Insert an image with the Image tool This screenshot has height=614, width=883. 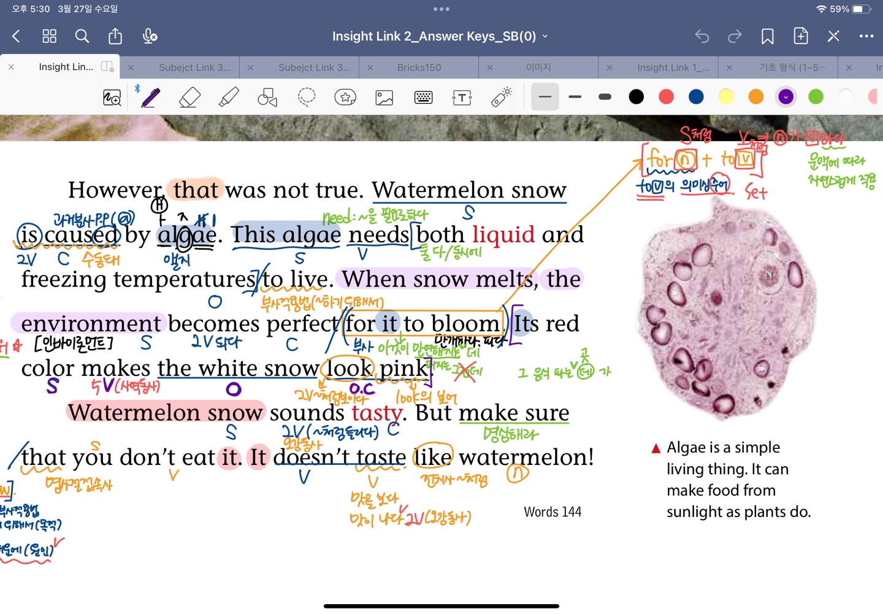[384, 98]
